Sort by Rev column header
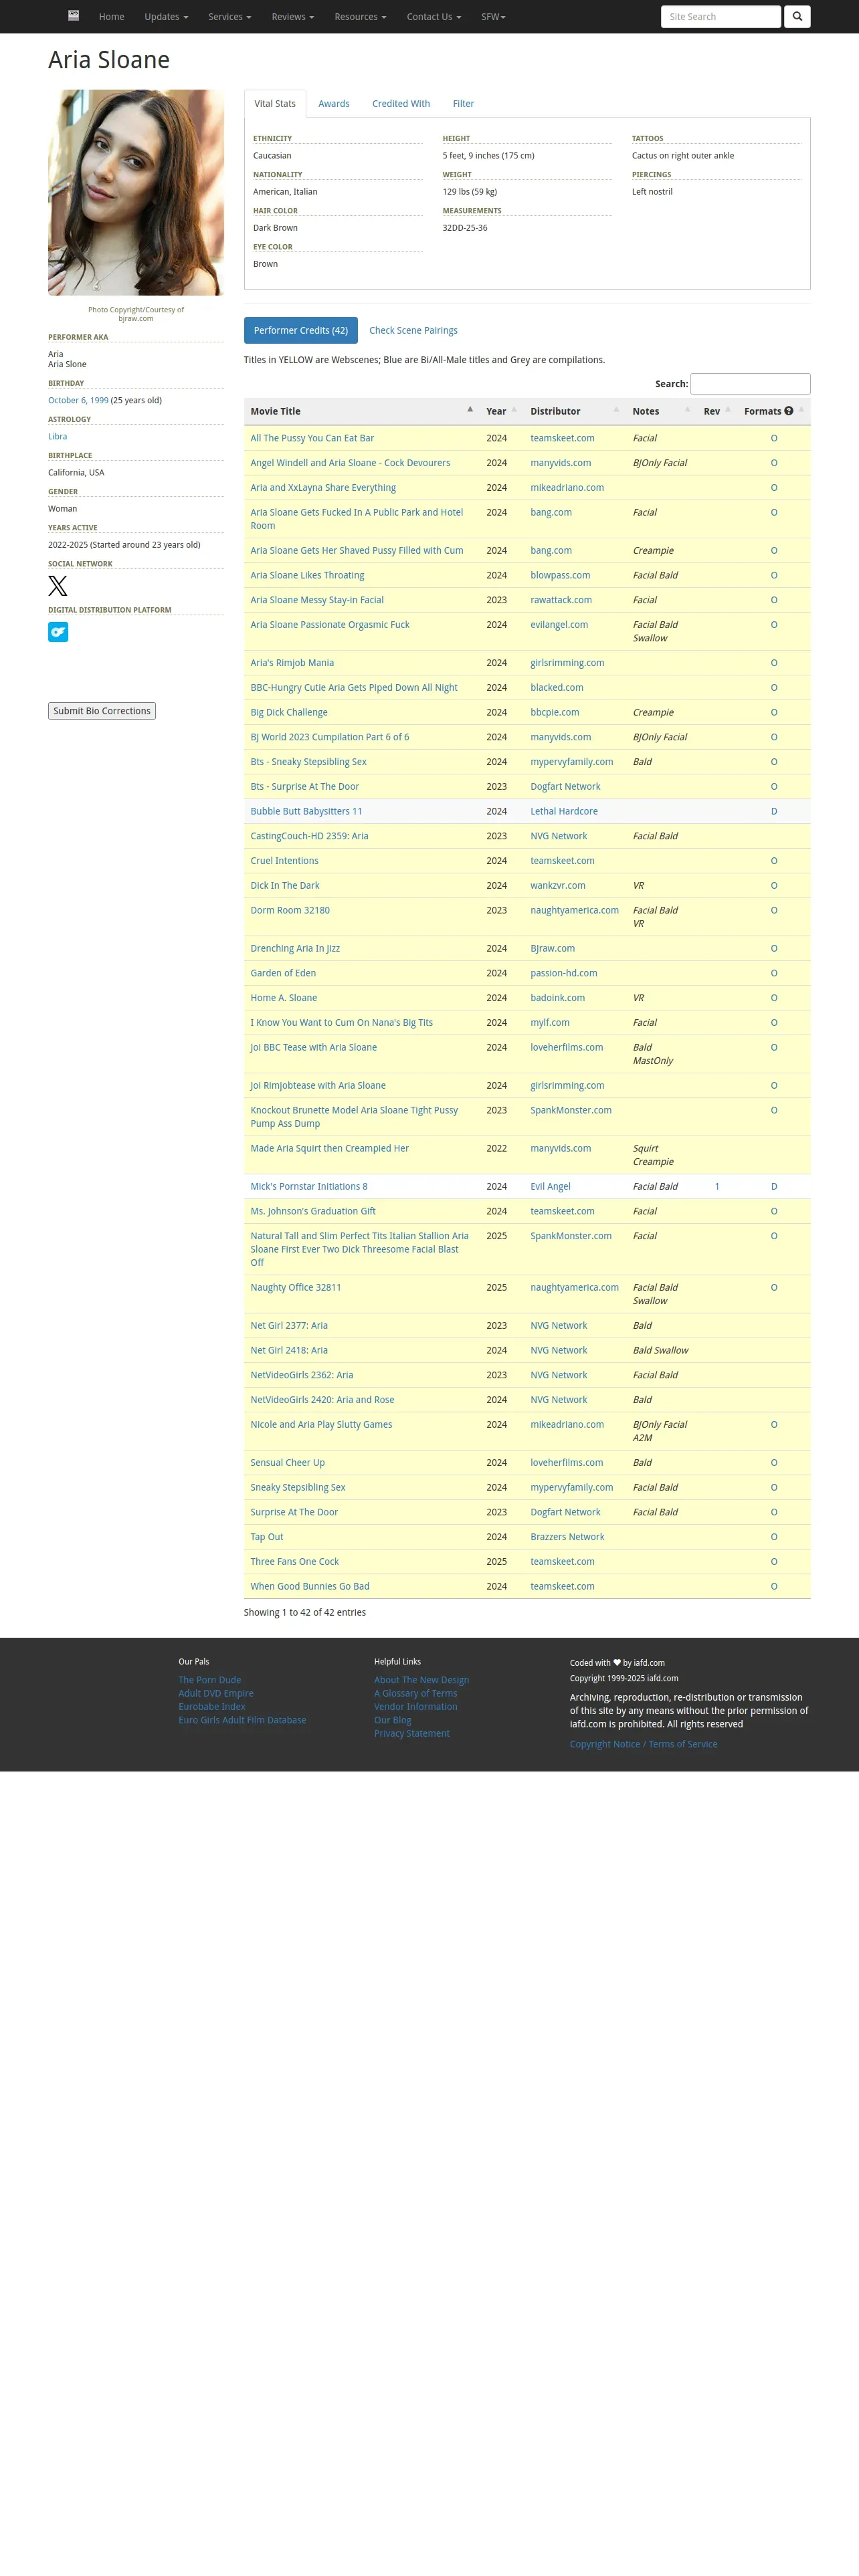 (717, 411)
